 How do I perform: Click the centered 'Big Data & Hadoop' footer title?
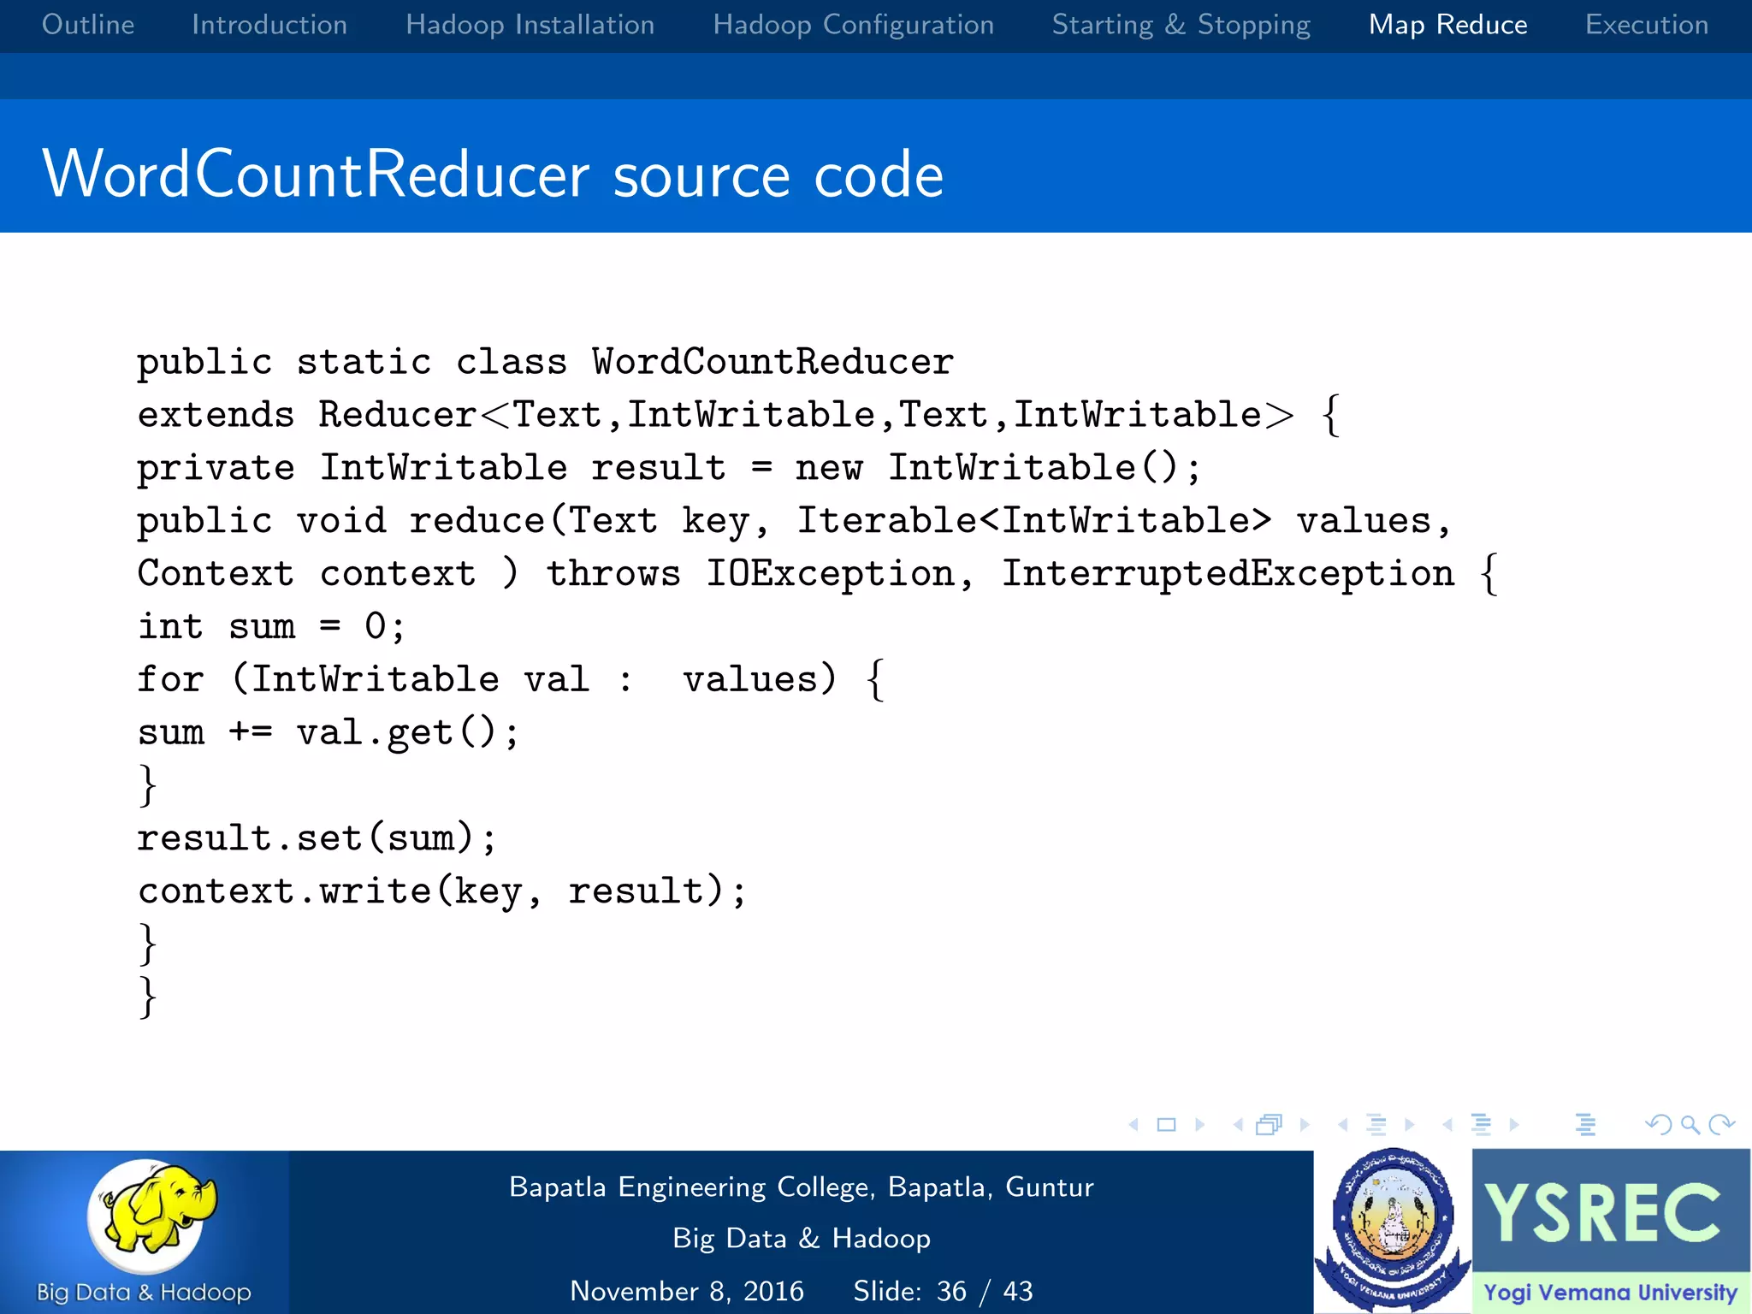point(802,1239)
